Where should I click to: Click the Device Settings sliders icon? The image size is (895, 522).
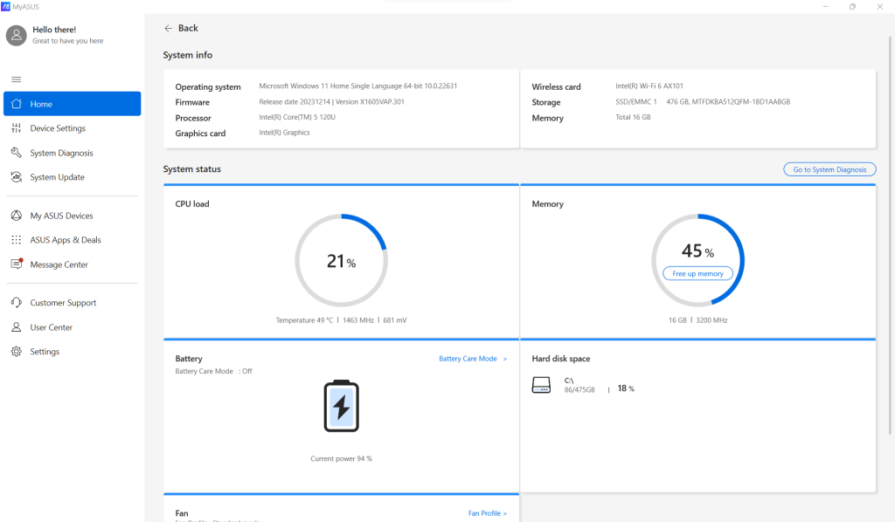pyautogui.click(x=16, y=128)
